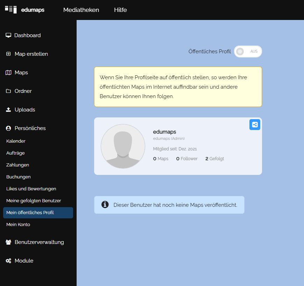Open Meine gefolgten Benutzer

point(34,200)
